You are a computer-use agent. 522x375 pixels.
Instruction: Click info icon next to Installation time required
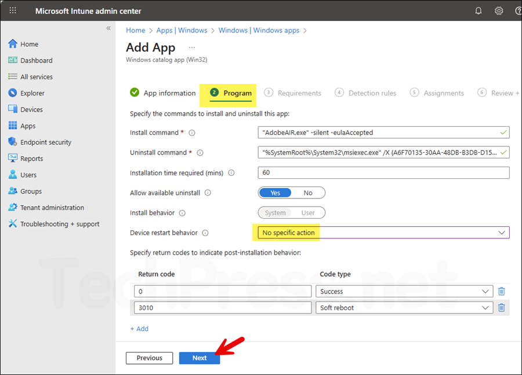231,173
